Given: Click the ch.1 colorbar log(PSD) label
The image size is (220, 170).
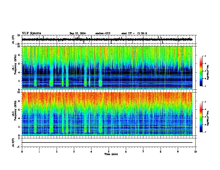Looking at the screenshot, I should coord(208,72).
